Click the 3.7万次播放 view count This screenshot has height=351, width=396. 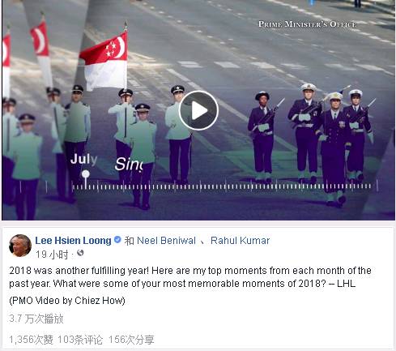point(36,319)
